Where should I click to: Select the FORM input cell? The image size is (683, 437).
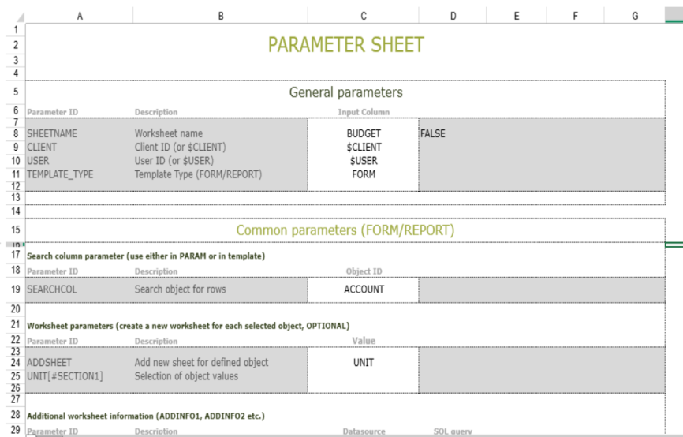[364, 174]
